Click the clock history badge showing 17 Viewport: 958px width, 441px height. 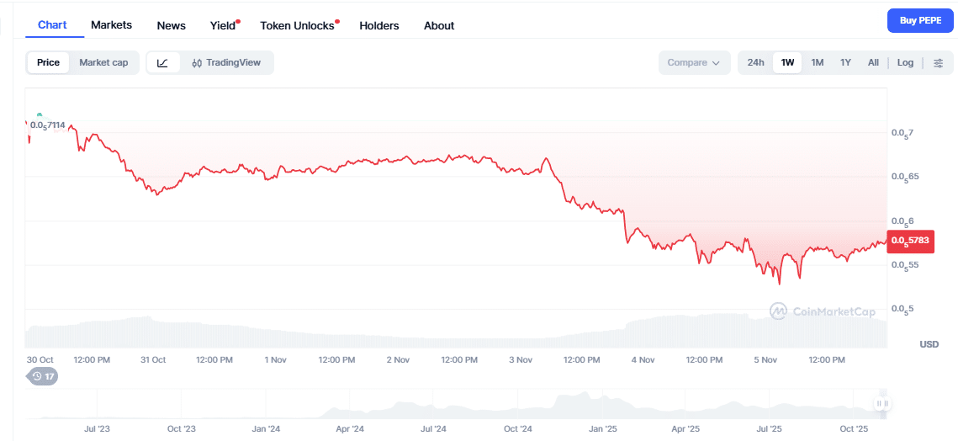[43, 376]
